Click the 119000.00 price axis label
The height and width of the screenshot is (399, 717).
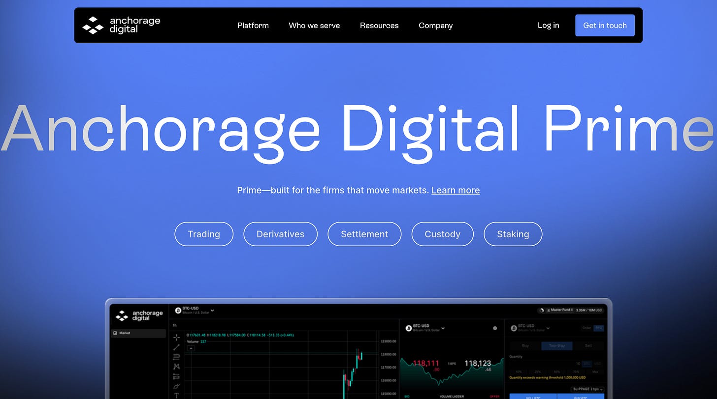[389, 341]
